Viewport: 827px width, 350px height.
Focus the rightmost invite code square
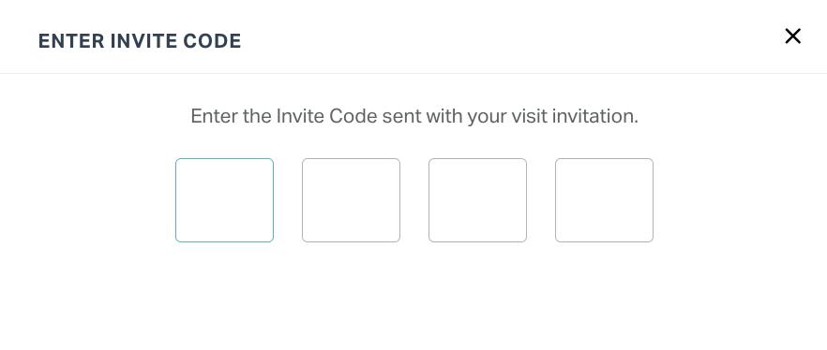605,200
